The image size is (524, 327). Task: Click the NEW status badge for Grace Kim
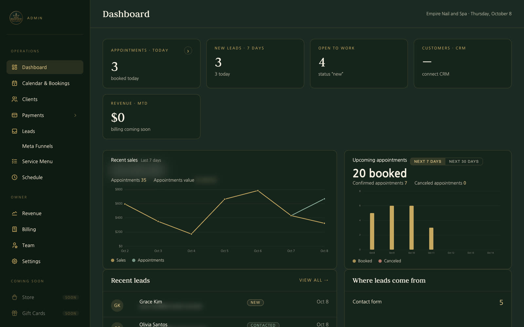pyautogui.click(x=255, y=302)
